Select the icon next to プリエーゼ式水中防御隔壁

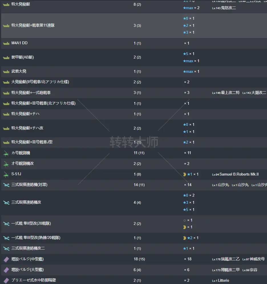pyautogui.click(x=6, y=281)
